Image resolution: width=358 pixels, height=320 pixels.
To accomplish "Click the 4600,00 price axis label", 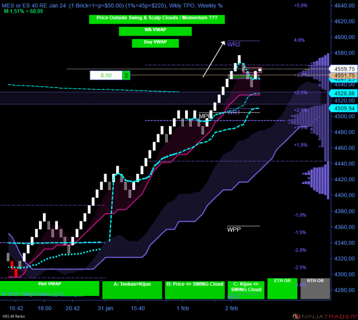I will (x=344, y=37).
